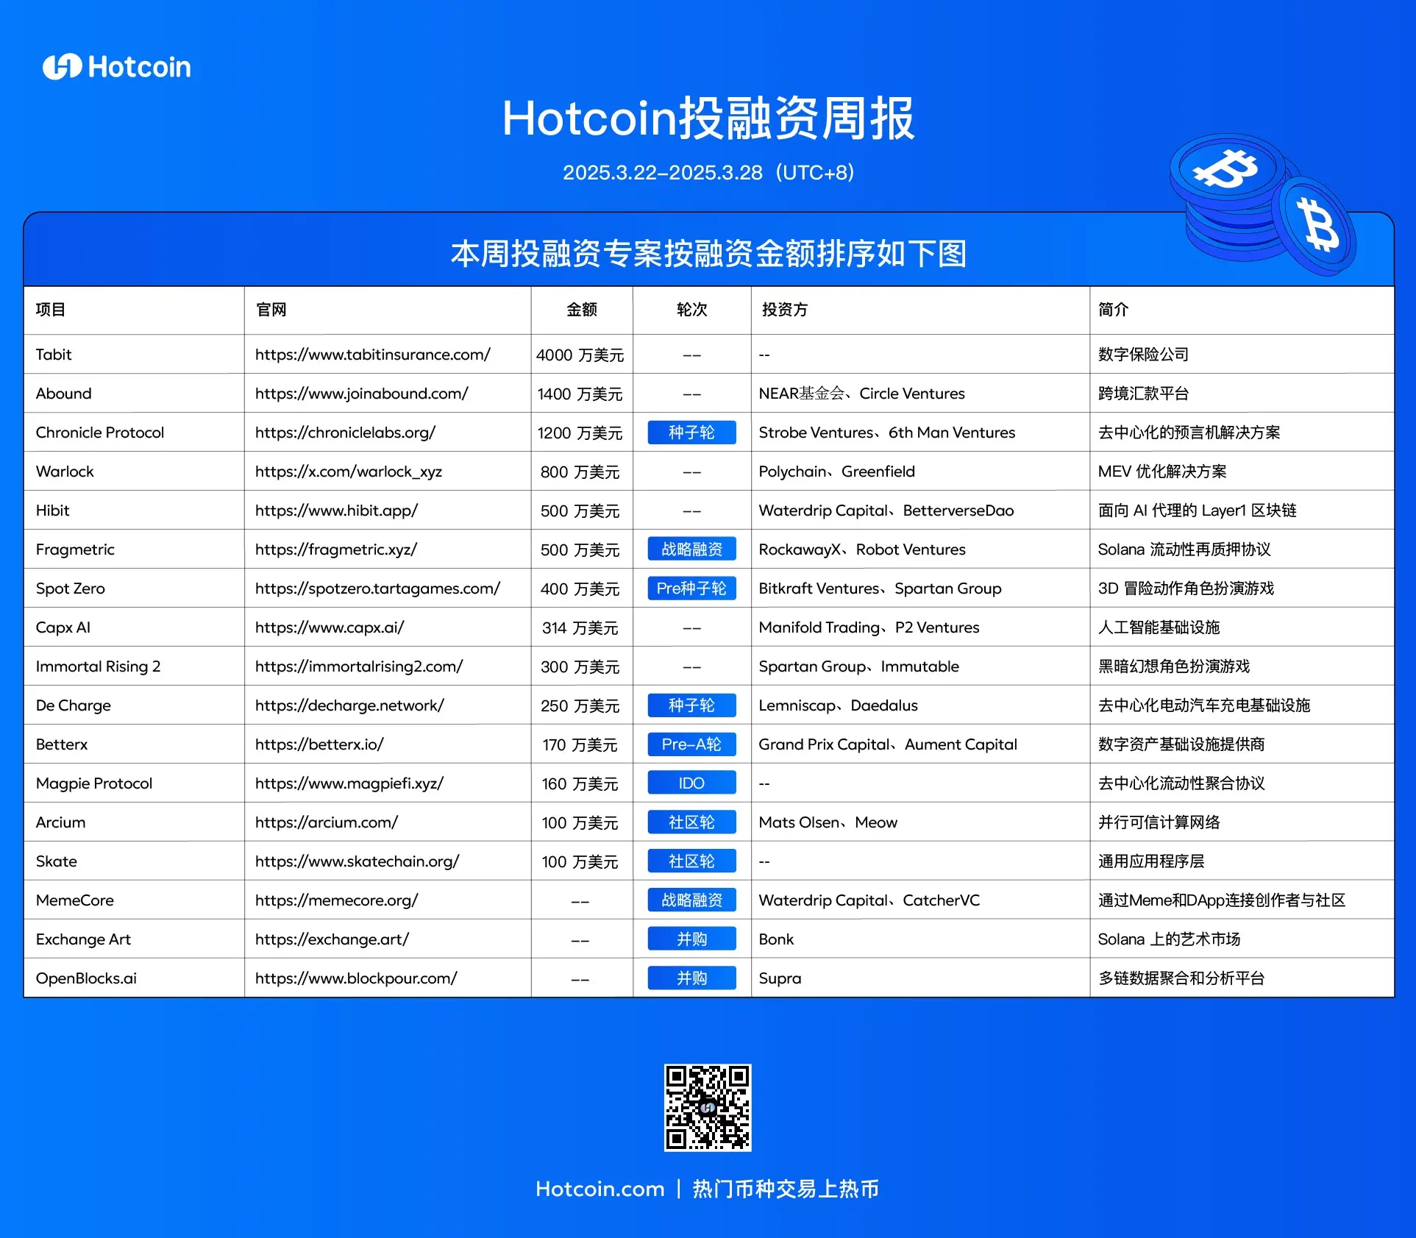
Task: Click the Hotcoin.com footer text
Action: point(600,1189)
